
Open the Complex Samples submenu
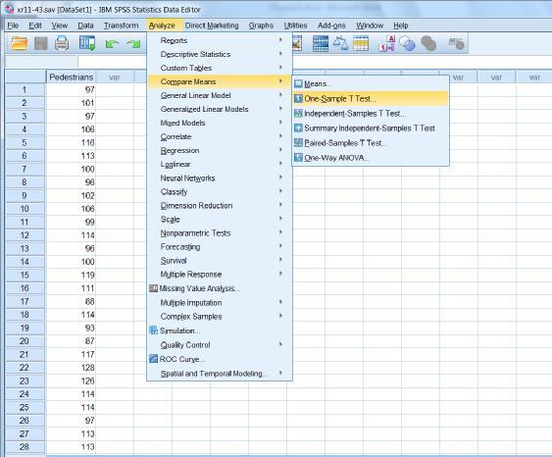point(220,317)
